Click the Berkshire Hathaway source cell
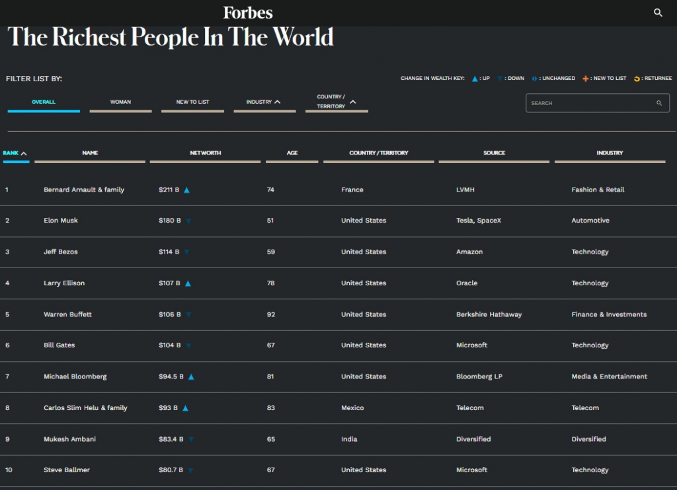Screen dimensions: 677x490 click(489, 314)
